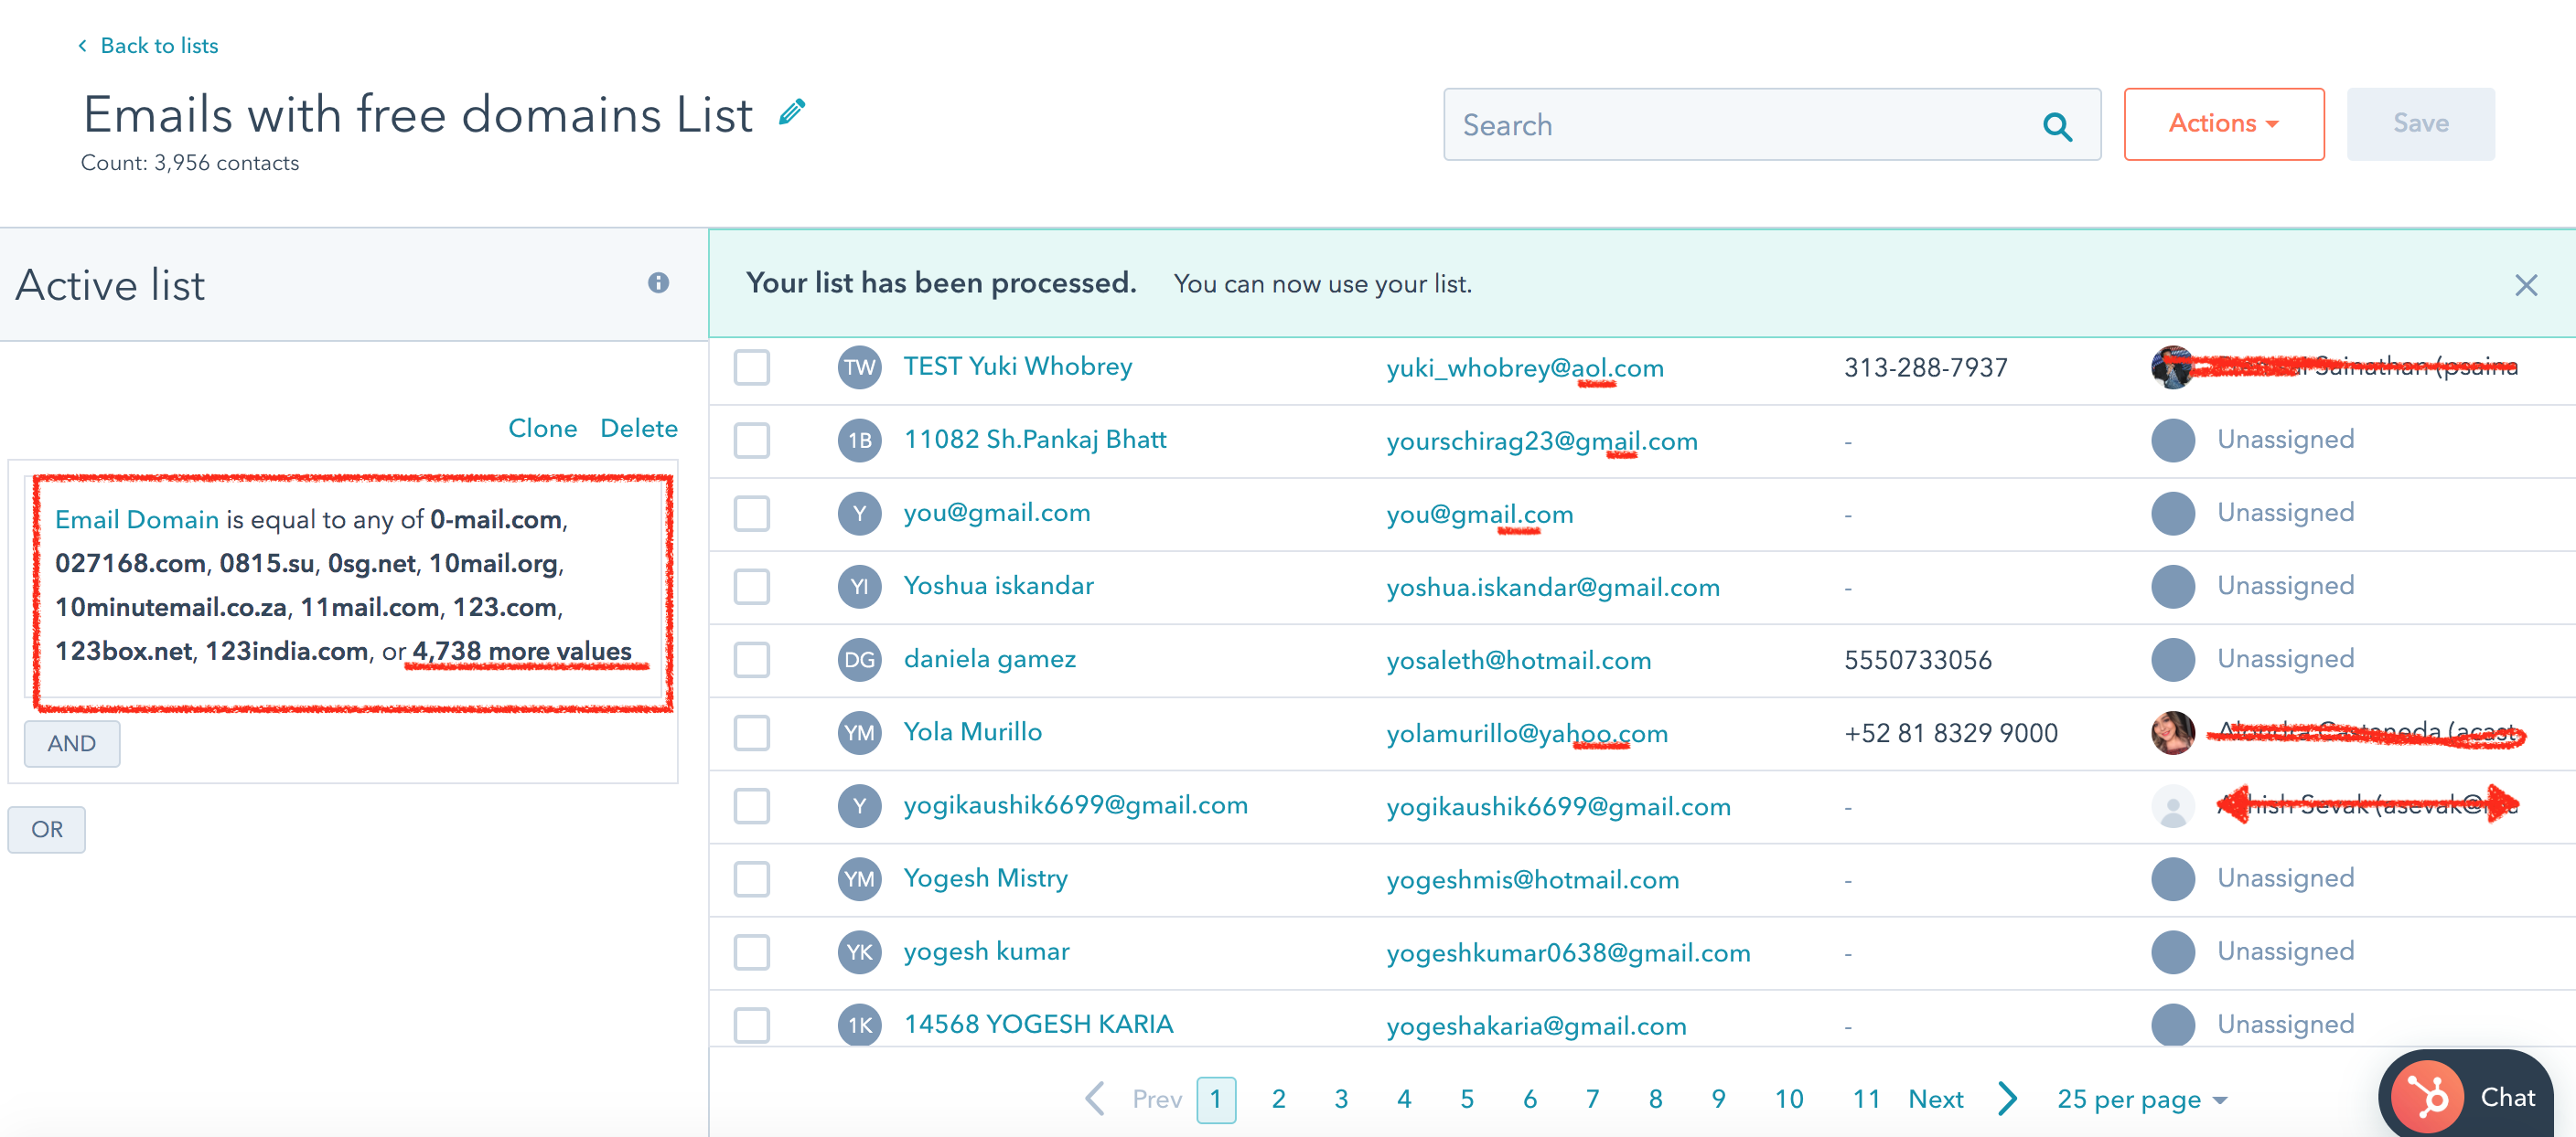Jump to page 10 of results

click(1788, 1099)
